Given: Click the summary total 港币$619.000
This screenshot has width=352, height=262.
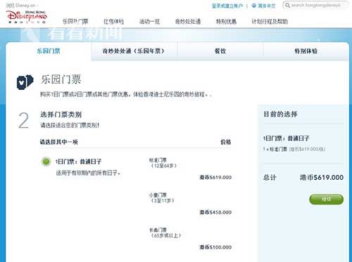Looking at the screenshot, I should (322, 178).
